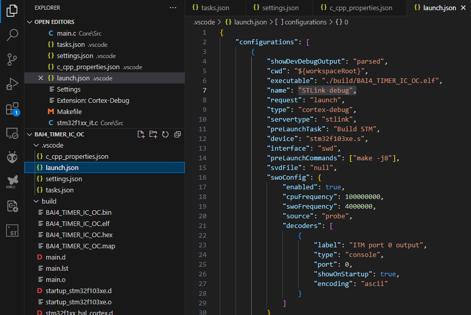Screen dimensions: 471x315
Task: Collapse all folders in explorer
Action: (177, 134)
